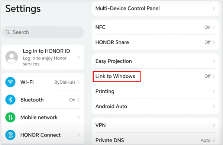223x145 pixels.
Task: Click chevron on Mobile network row
Action: tap(78, 117)
